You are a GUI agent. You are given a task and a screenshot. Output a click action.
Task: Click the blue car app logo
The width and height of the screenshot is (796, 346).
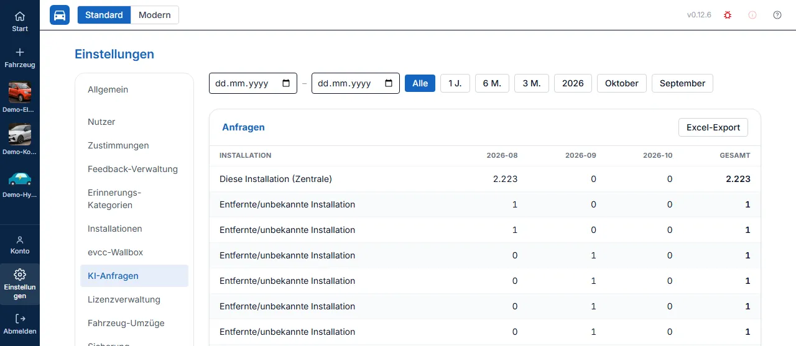60,15
